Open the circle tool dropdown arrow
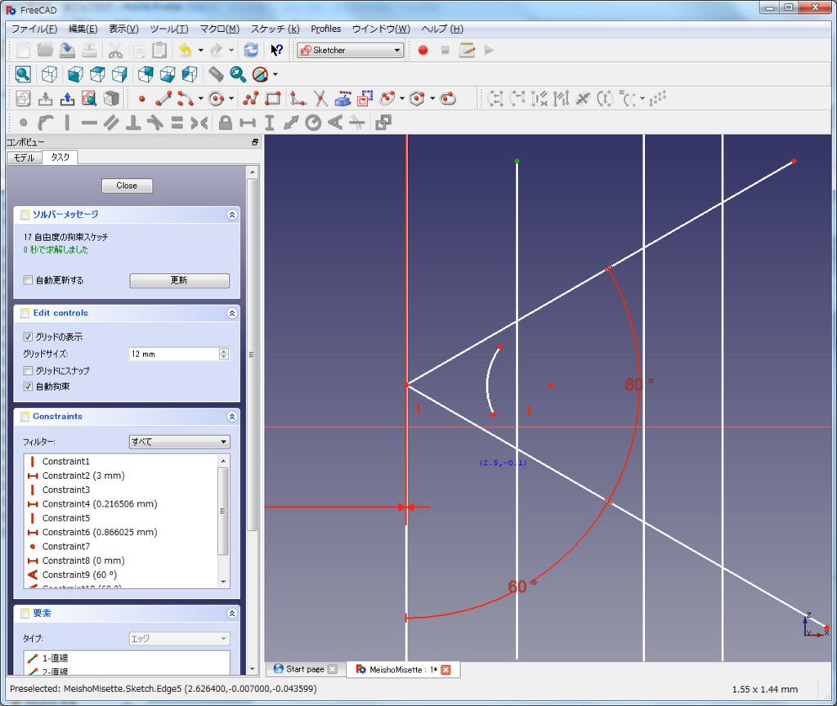 (231, 99)
